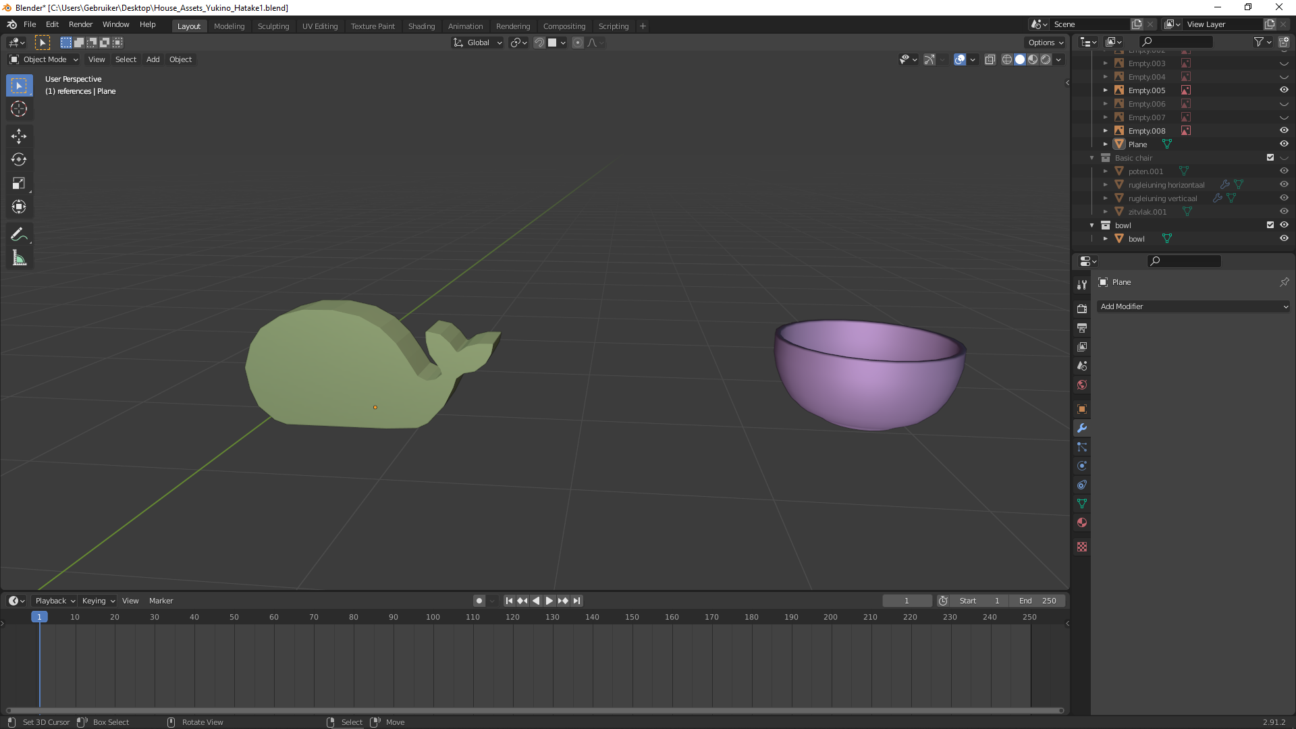This screenshot has width=1296, height=729.
Task: Open the Object Mode dropdown
Action: coord(45,59)
